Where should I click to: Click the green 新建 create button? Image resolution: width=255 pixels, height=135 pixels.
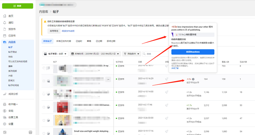[18, 6]
